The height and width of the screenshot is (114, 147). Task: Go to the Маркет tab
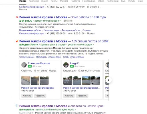[x=64, y=1]
